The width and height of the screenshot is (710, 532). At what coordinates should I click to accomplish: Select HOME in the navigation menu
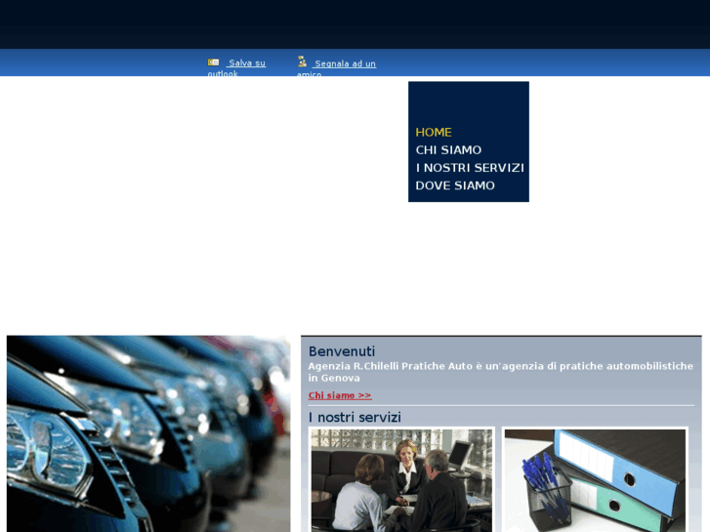coord(434,132)
